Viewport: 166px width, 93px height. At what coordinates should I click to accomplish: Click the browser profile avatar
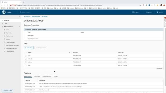pyautogui.click(x=161, y=5)
